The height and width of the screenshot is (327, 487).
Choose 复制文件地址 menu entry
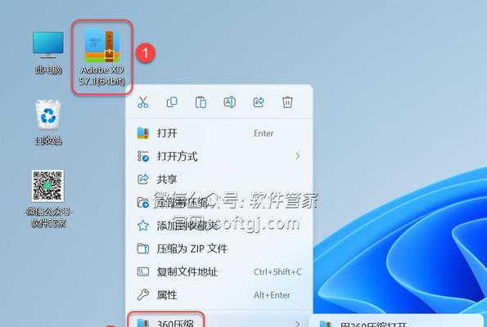[x=219, y=271]
